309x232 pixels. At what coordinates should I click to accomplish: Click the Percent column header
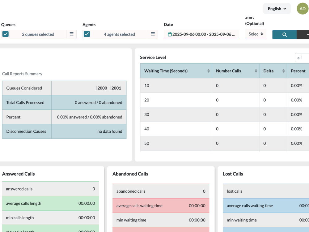coord(298,71)
